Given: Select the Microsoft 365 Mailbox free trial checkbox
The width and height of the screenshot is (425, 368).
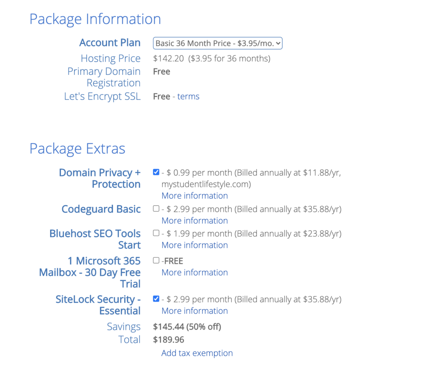Looking at the screenshot, I should click(x=156, y=260).
